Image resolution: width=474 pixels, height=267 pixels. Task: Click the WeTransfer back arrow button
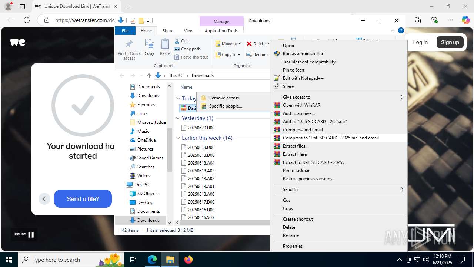(44, 199)
